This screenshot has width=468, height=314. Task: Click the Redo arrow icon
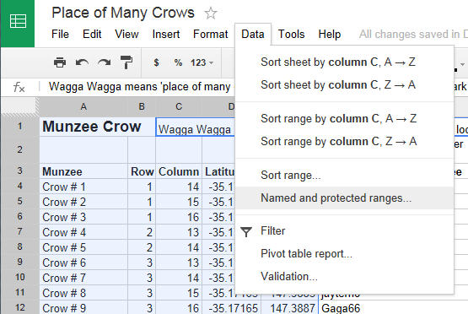(104, 62)
